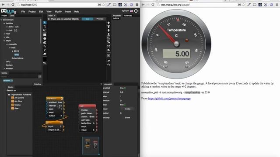Select the Cosine block

tap(16, 105)
